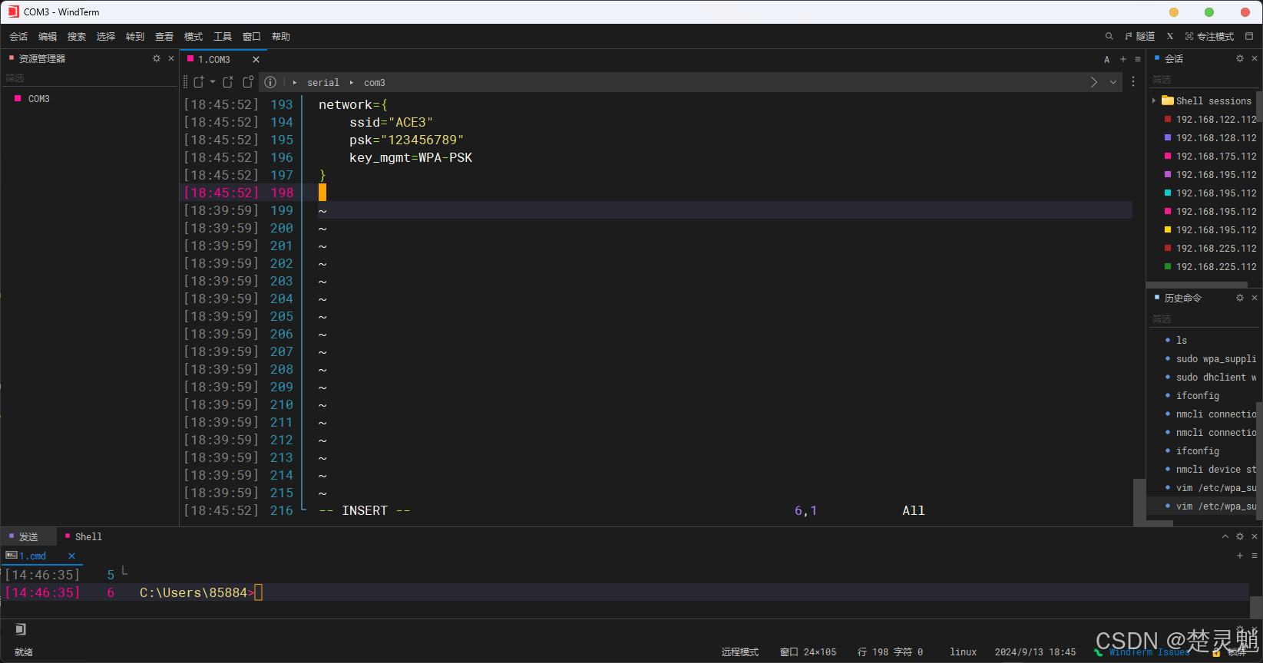Select the 'sudo dhclient' history command

pyautogui.click(x=1216, y=378)
